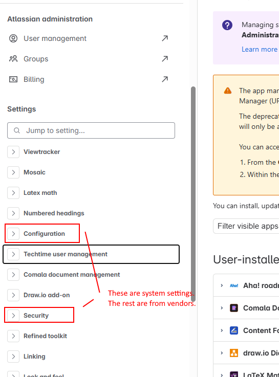Click the Filter visible apps field
Viewport: 279px width, 377px height.
[x=246, y=226]
